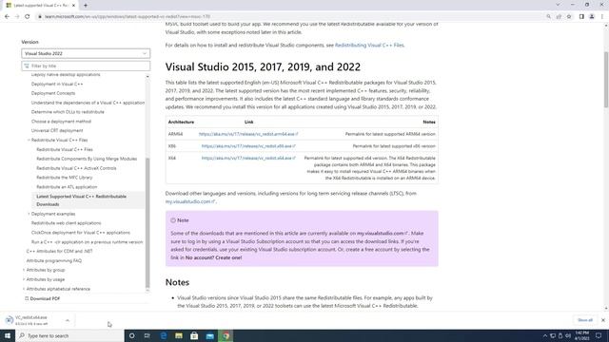Open File Explorer from taskbar
The height and width of the screenshot is (342, 609).
pos(179,335)
